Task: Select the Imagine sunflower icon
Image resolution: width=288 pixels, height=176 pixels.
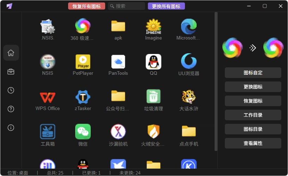Action: click(154, 26)
